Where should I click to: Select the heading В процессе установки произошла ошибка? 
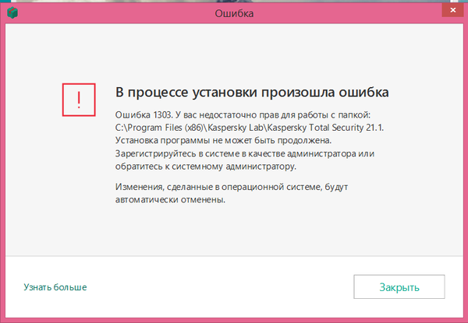point(252,93)
